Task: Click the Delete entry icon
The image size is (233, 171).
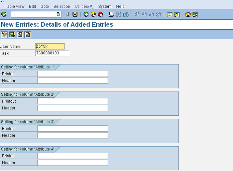Action: coord(12,35)
